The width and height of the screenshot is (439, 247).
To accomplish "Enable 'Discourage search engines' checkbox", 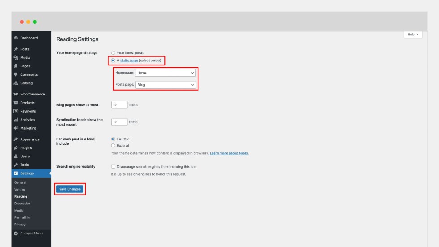I will coord(113,166).
